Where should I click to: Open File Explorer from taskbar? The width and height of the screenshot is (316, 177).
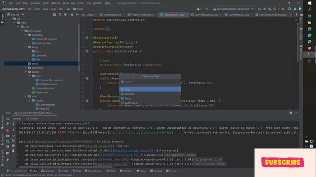click(x=310, y=23)
